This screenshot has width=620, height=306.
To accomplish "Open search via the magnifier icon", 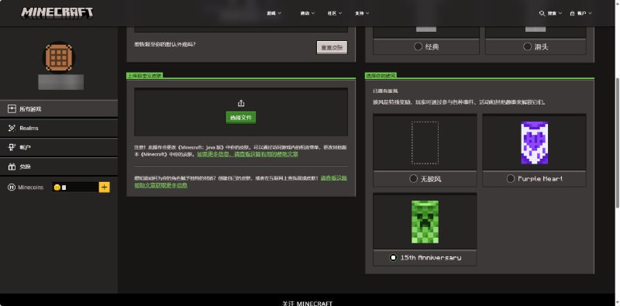I will [x=542, y=13].
